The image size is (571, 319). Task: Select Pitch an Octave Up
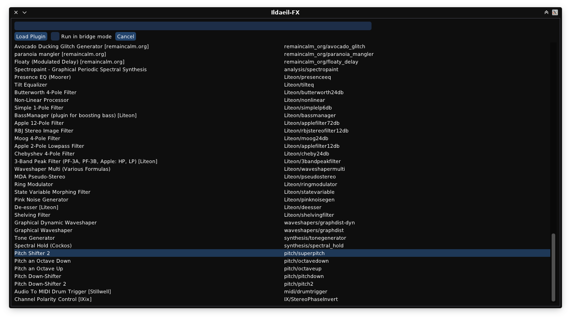[x=39, y=269]
